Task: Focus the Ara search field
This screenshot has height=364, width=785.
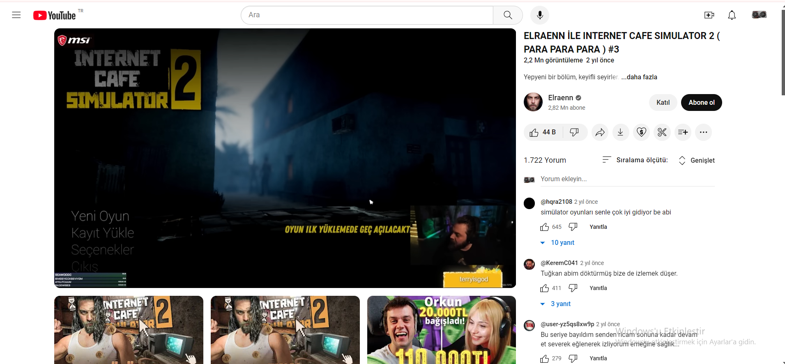Action: coord(367,15)
